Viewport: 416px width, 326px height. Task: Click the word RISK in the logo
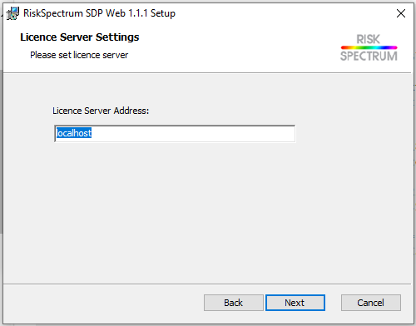(368, 39)
